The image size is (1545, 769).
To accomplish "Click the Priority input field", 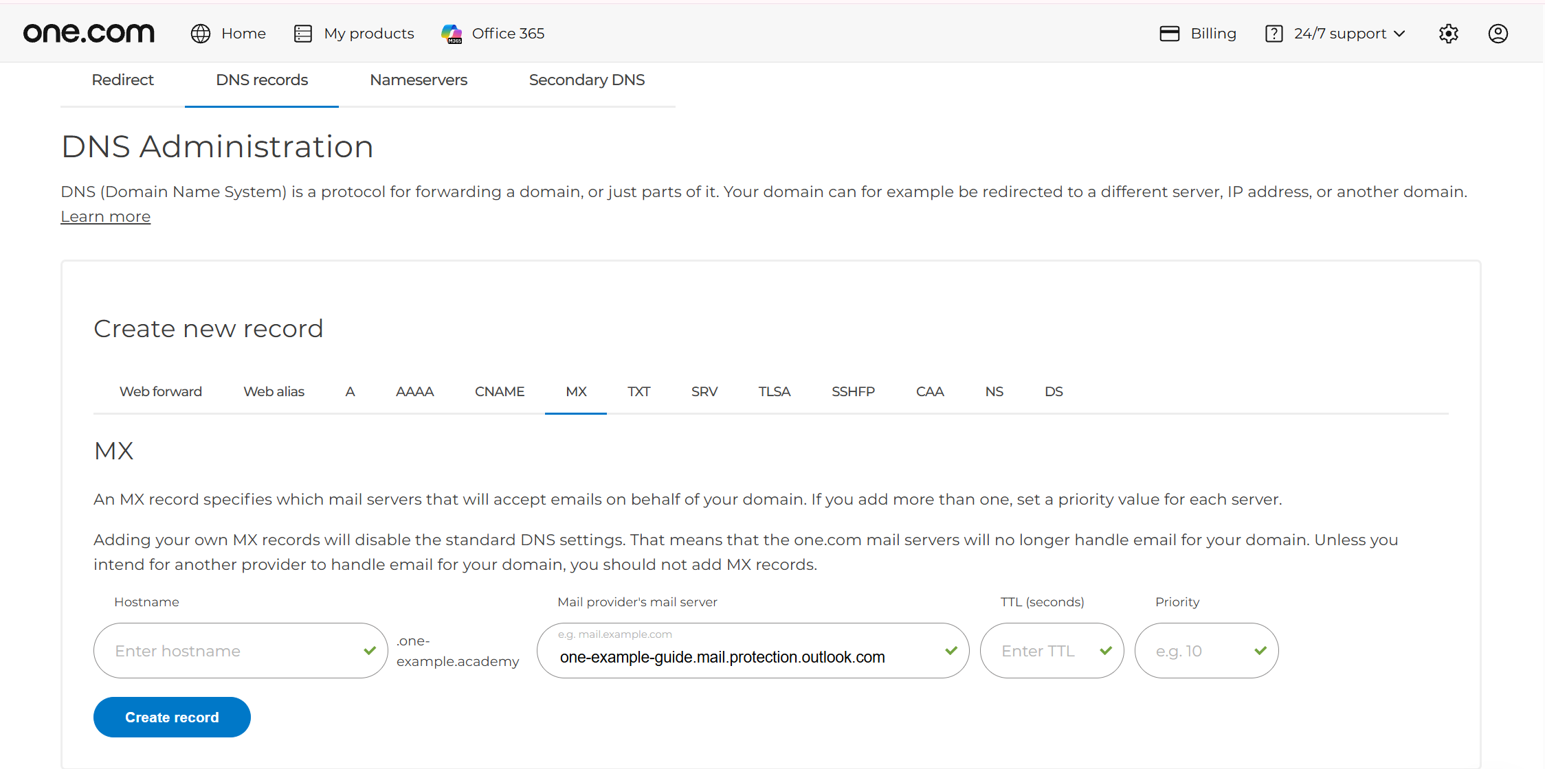I will 1206,651.
